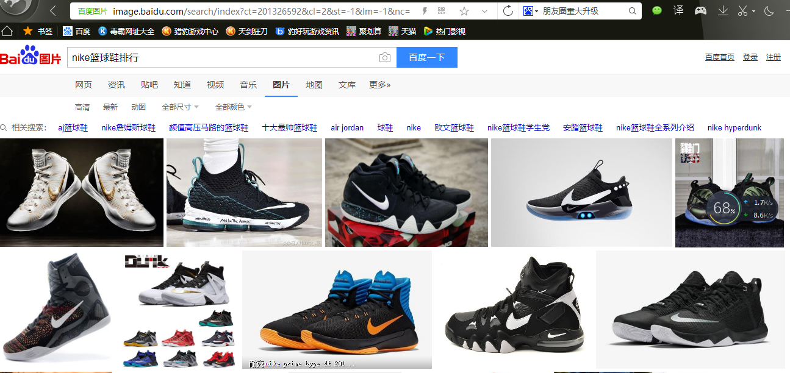
Task: Toggle night mode moon icon
Action: tap(769, 11)
